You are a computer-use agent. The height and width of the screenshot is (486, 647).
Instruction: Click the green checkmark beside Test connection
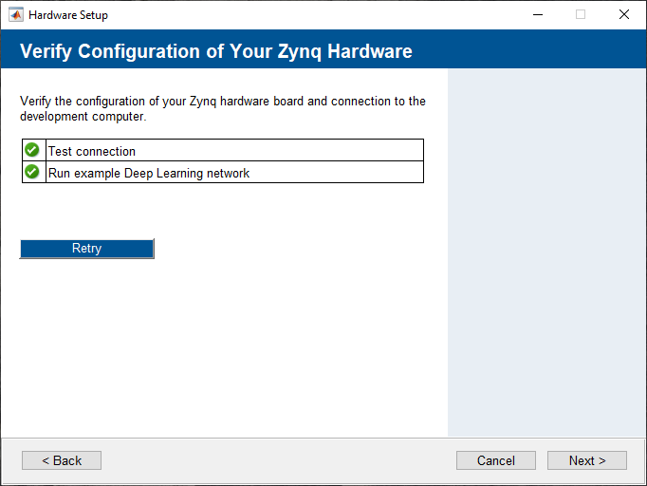(32, 150)
